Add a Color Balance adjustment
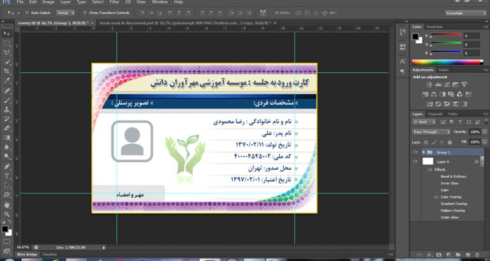Screen dimensions: 490x261 pyautogui.click(x=434, y=94)
